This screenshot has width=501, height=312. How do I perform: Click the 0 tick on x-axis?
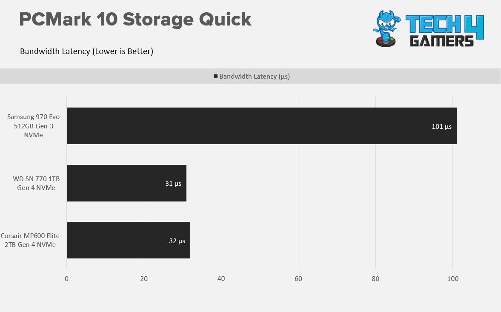pos(66,278)
